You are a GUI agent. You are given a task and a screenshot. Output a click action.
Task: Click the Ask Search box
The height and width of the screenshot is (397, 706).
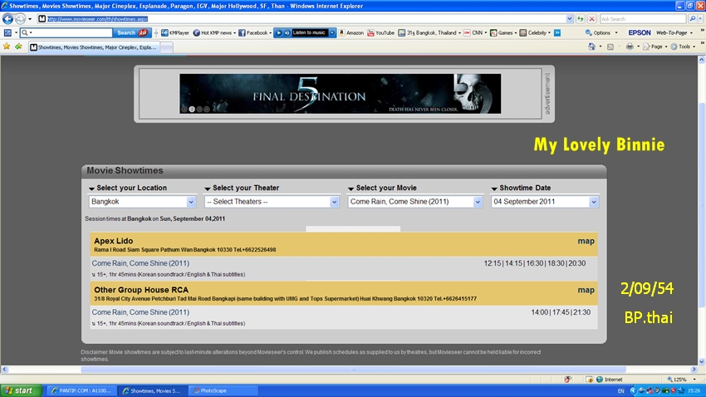pyautogui.click(x=643, y=19)
